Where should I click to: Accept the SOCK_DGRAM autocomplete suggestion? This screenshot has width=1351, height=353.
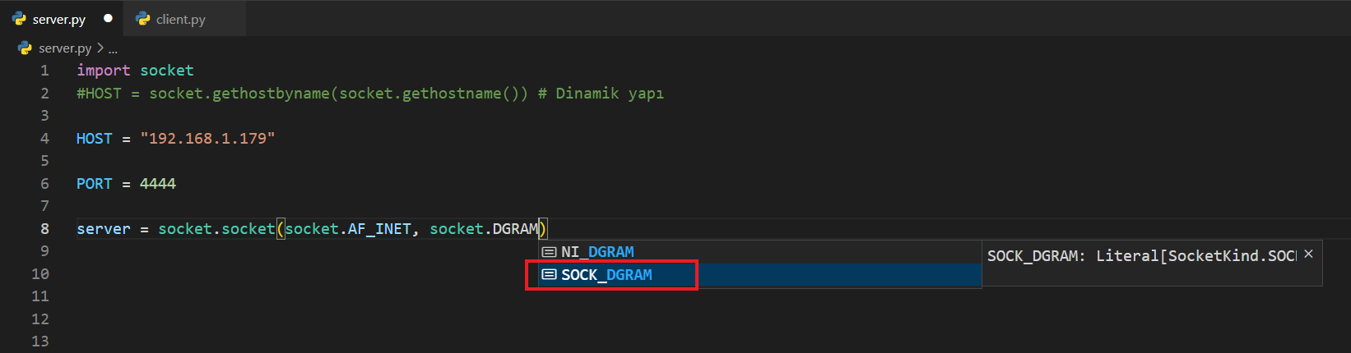tap(606, 275)
